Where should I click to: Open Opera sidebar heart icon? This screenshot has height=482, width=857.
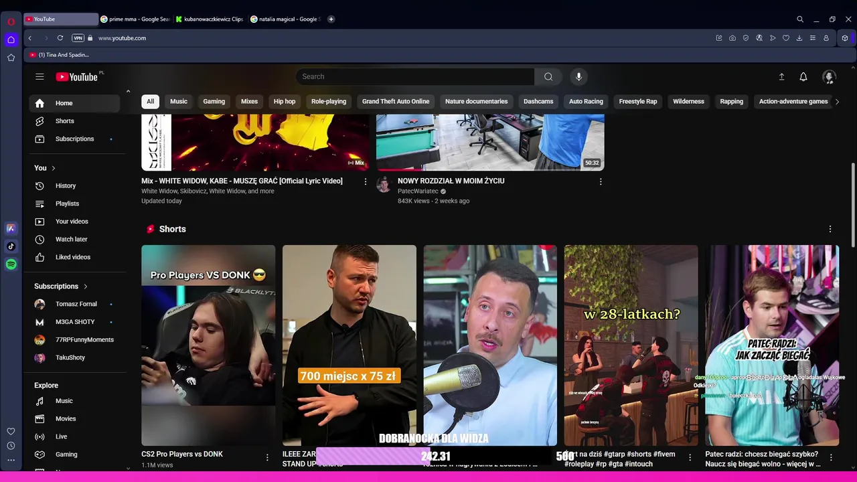click(x=11, y=431)
